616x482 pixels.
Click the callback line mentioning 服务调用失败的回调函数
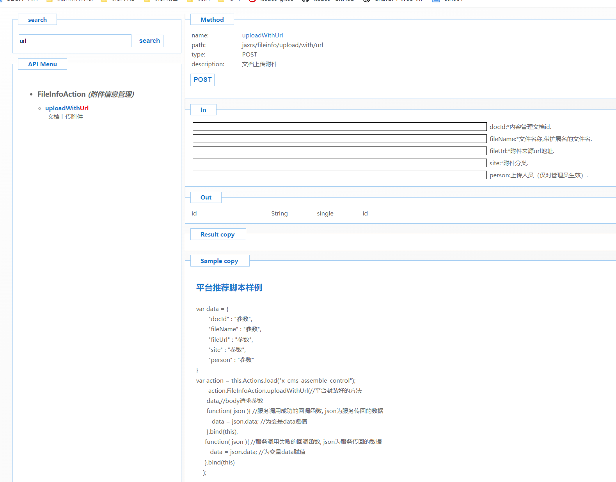pyautogui.click(x=293, y=442)
